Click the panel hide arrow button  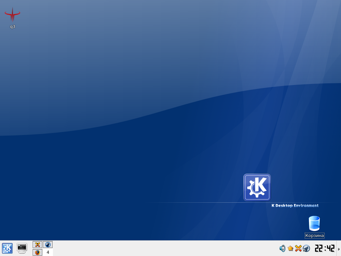pyautogui.click(x=339, y=249)
